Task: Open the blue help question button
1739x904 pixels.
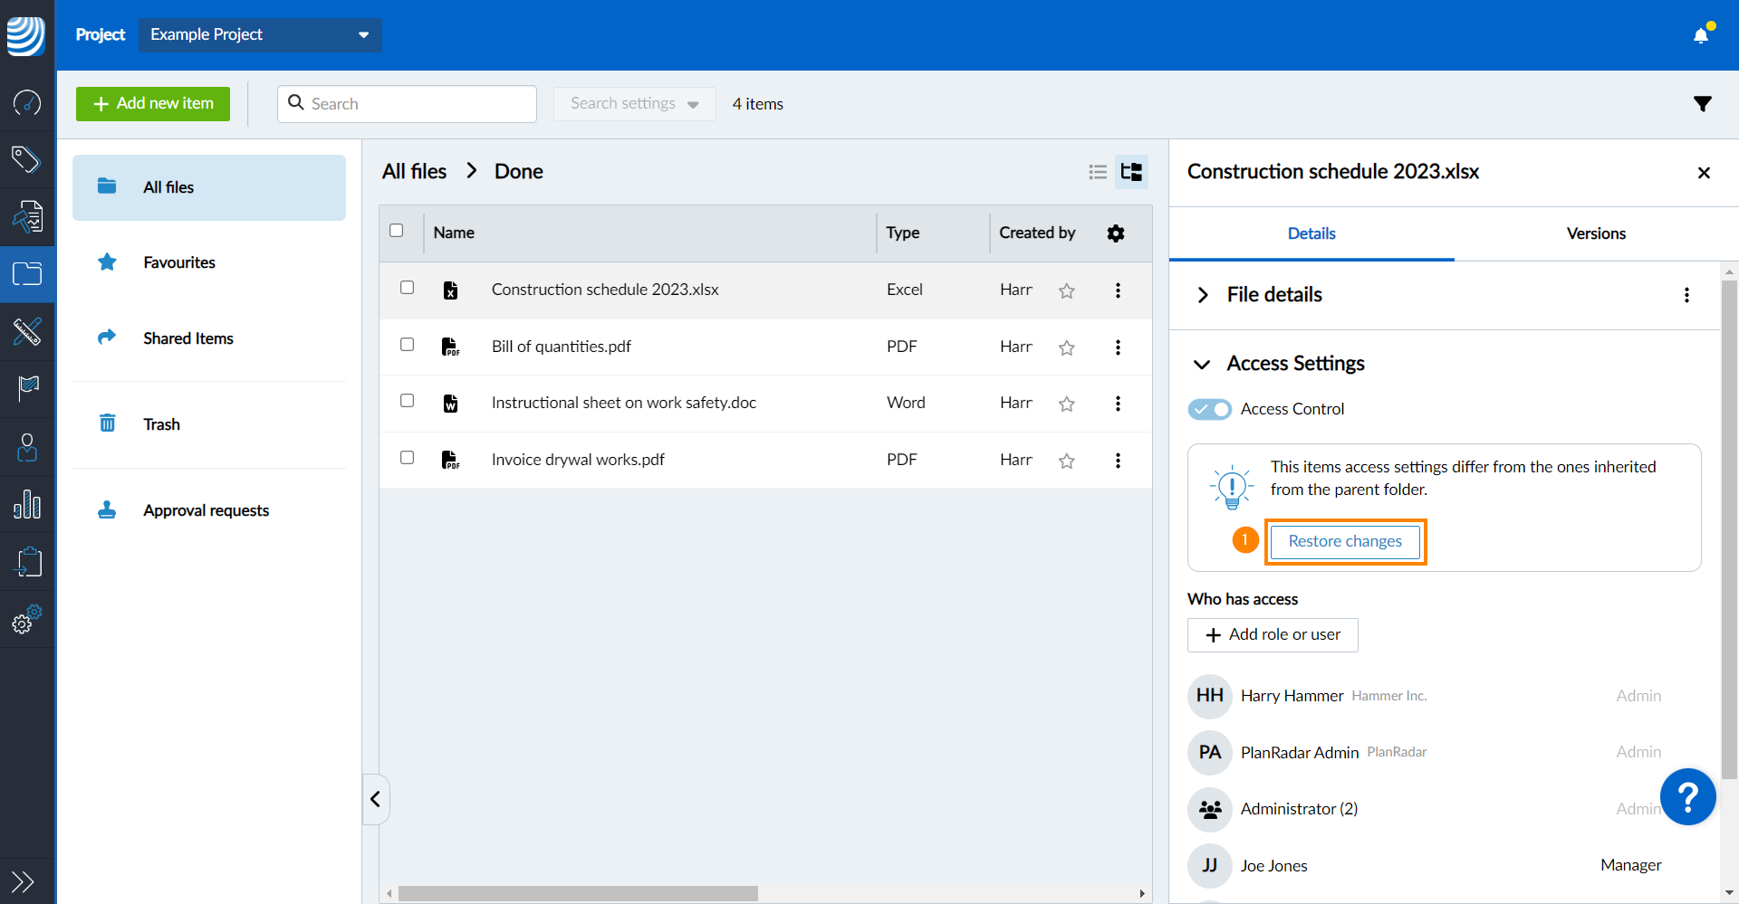Action: pos(1687,796)
